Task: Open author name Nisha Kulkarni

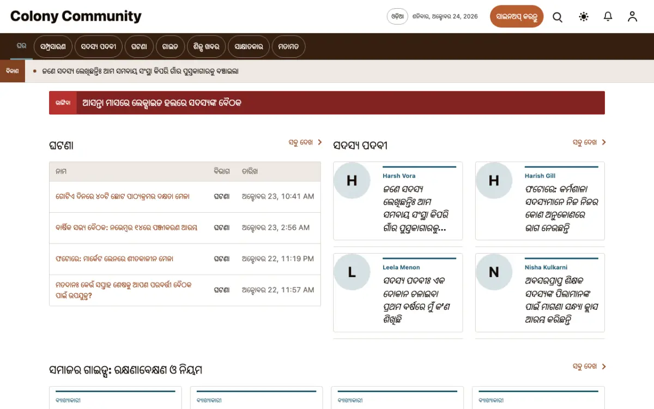Action: point(546,268)
